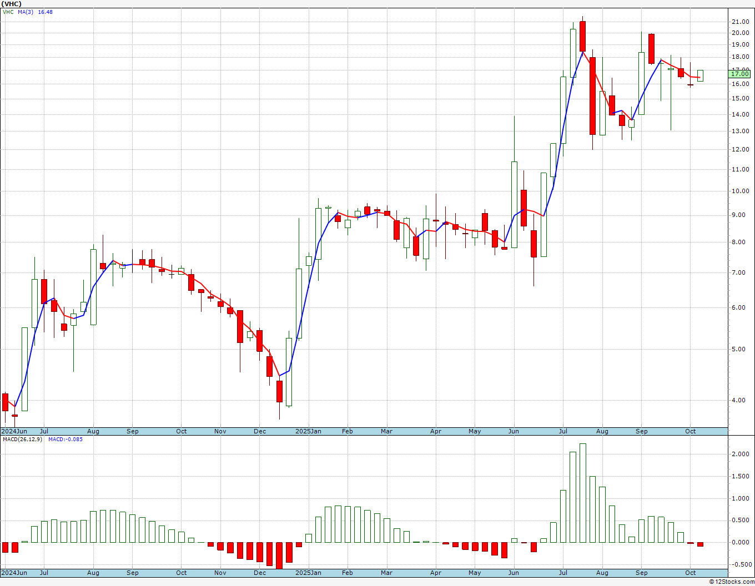
Task: Click Dec on the price chart date axis
Action: pos(260,431)
